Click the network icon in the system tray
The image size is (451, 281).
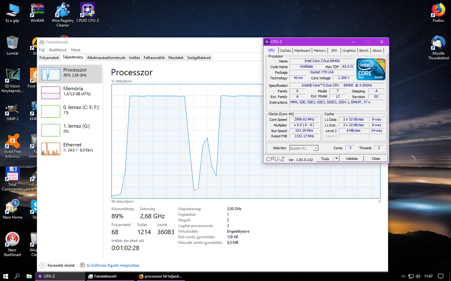pyautogui.click(x=411, y=276)
